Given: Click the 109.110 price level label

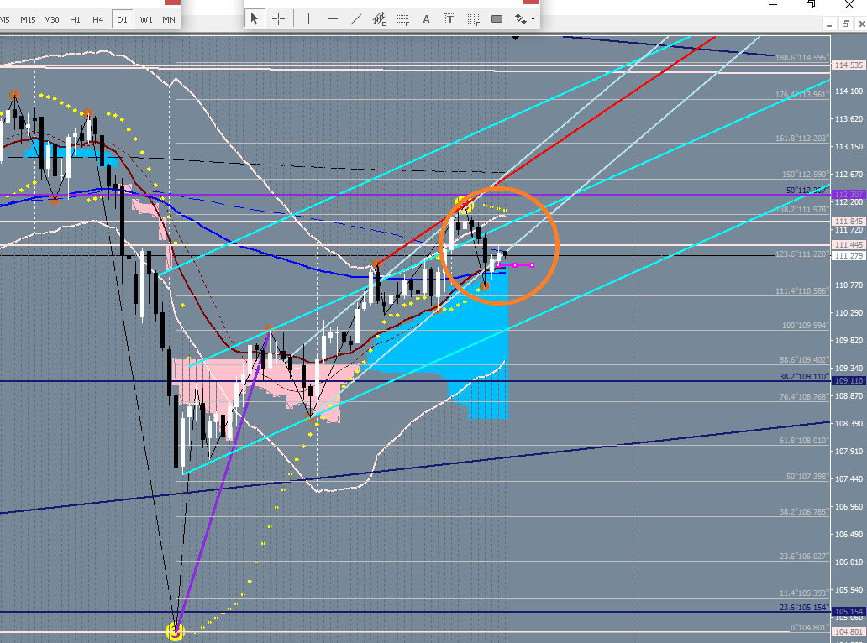Looking at the screenshot, I should point(847,381).
